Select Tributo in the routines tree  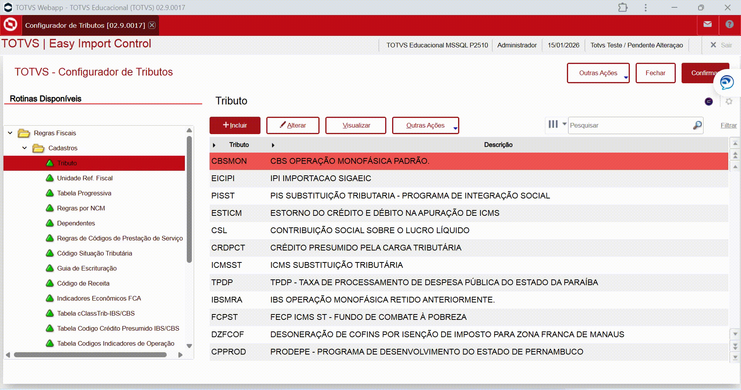pyautogui.click(x=94, y=163)
